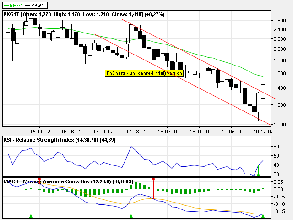Click the green MACD buy triangle near 17-08-01
The width and height of the screenshot is (293, 220).
pos(131,216)
